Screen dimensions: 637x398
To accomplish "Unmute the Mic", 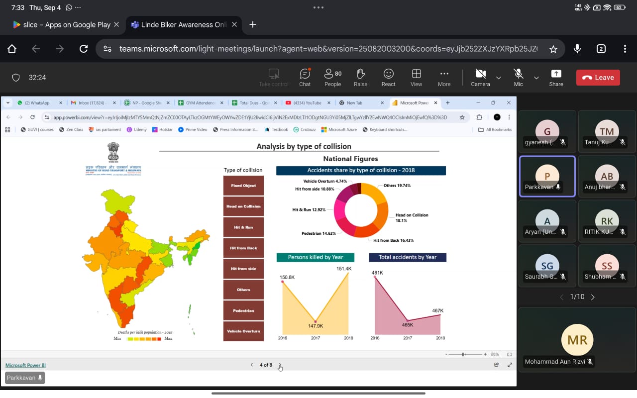I will [518, 77].
